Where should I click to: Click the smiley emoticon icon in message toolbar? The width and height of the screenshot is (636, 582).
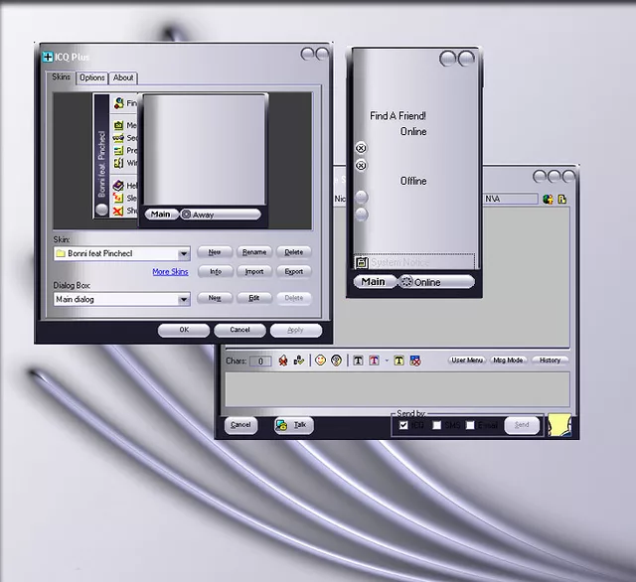pyautogui.click(x=321, y=361)
